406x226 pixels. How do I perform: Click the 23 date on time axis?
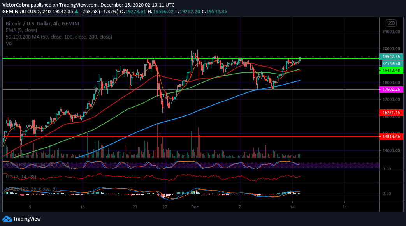click(135, 207)
